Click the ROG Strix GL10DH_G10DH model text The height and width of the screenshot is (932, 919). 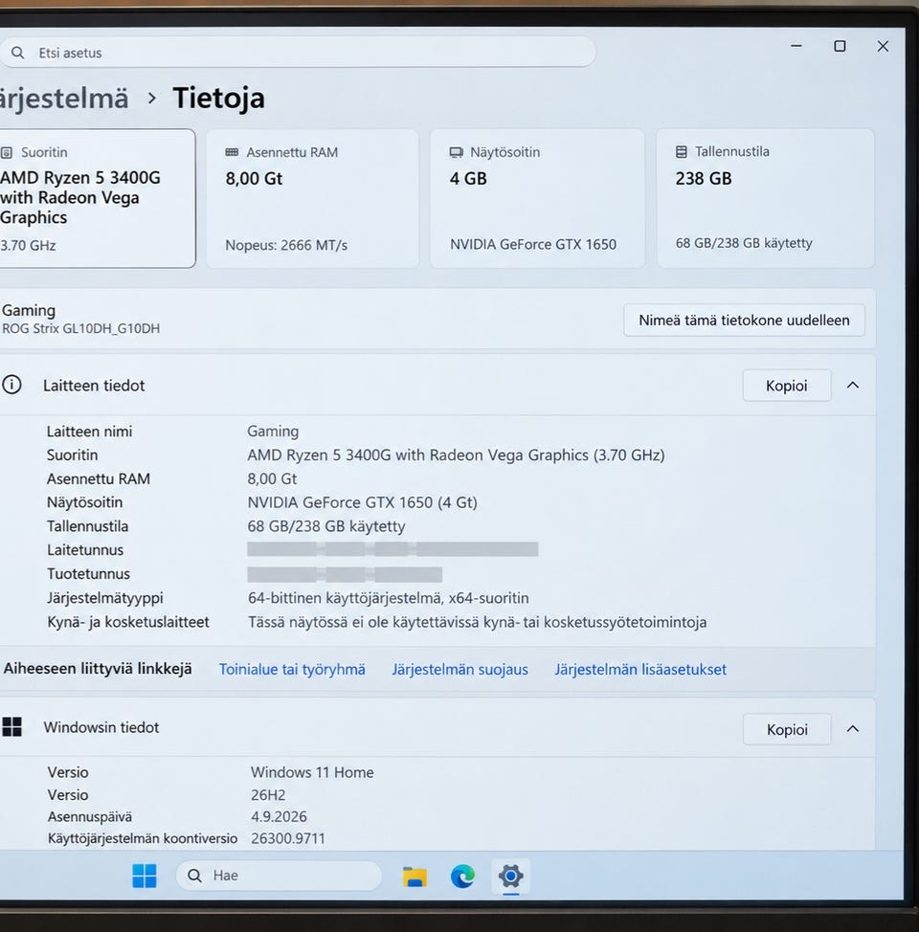[81, 329]
